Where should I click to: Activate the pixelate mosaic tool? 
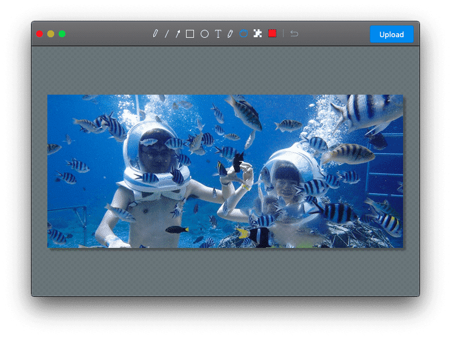point(257,33)
